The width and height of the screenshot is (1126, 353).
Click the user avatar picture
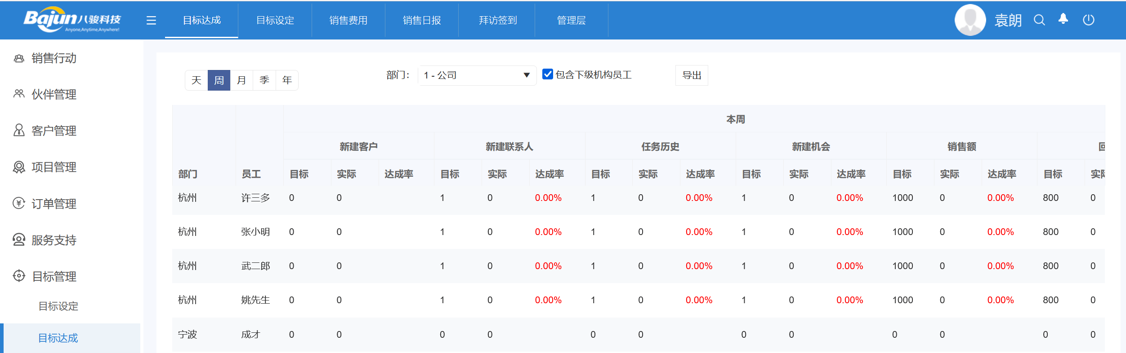(x=970, y=20)
